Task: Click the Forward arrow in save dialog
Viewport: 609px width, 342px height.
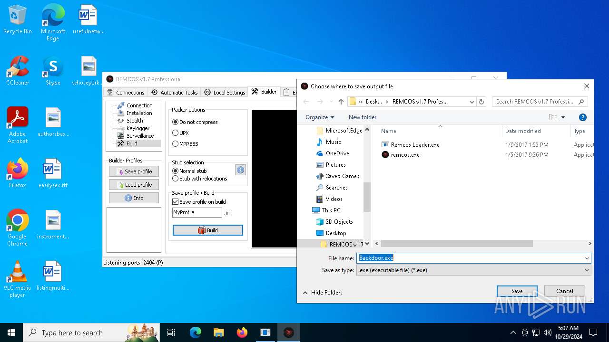Action: tap(320, 102)
